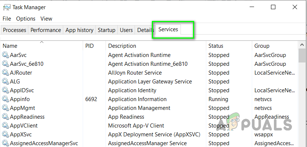Click the gear icon beside AppXSvc

(x=5, y=135)
